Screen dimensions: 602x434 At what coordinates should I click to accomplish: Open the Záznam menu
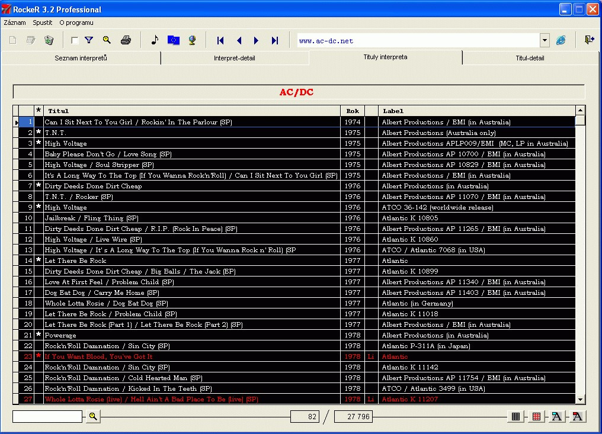15,22
